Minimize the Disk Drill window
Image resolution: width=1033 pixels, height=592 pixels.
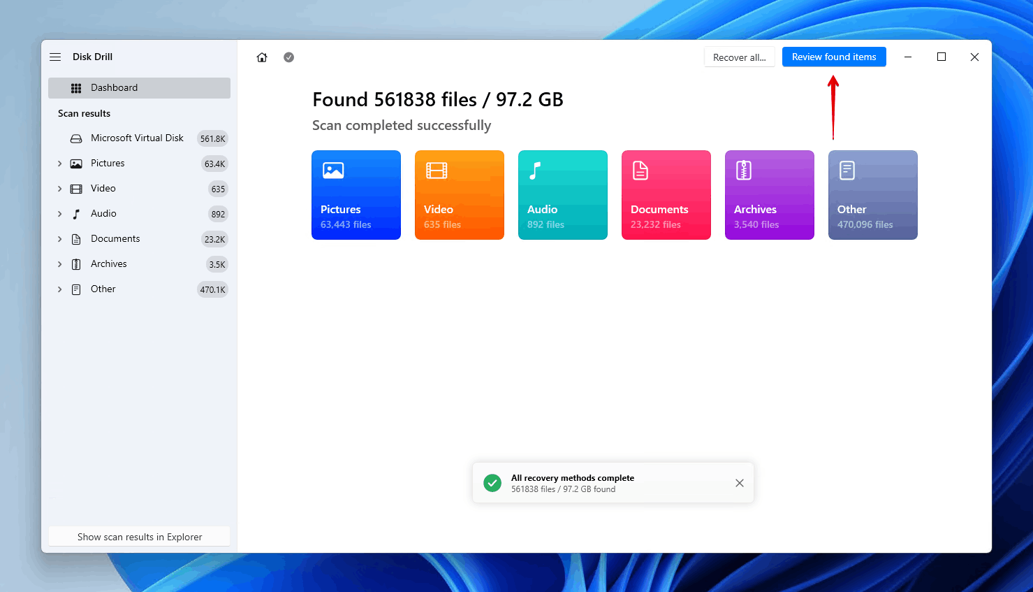908,57
